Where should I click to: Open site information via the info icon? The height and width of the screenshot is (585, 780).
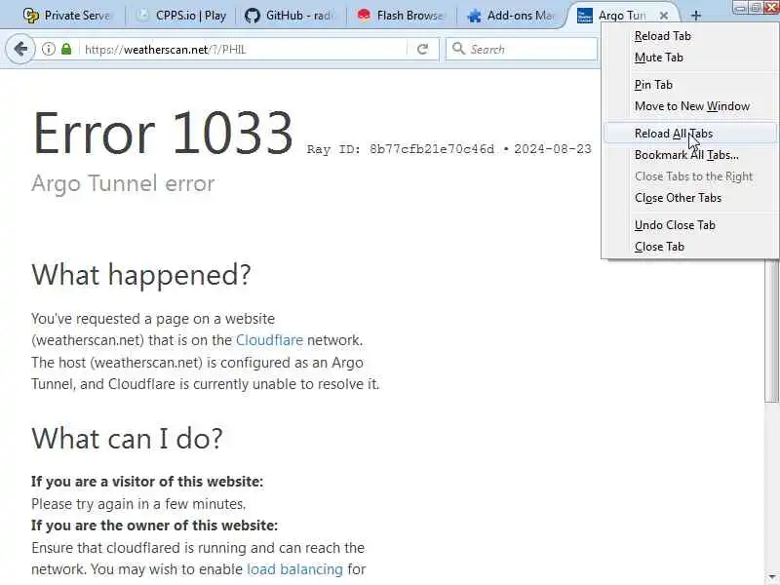coord(48,49)
